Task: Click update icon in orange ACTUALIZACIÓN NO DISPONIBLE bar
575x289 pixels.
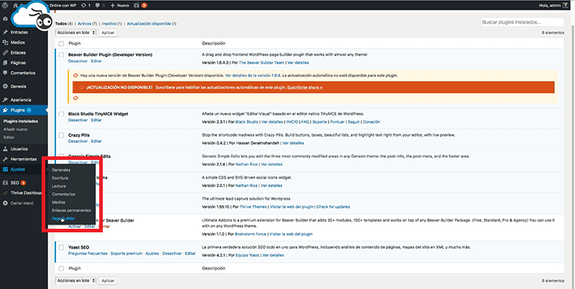Action: tap(82, 87)
